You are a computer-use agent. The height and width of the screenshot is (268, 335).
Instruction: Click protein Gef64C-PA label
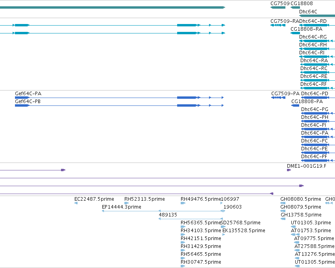coord(28,94)
